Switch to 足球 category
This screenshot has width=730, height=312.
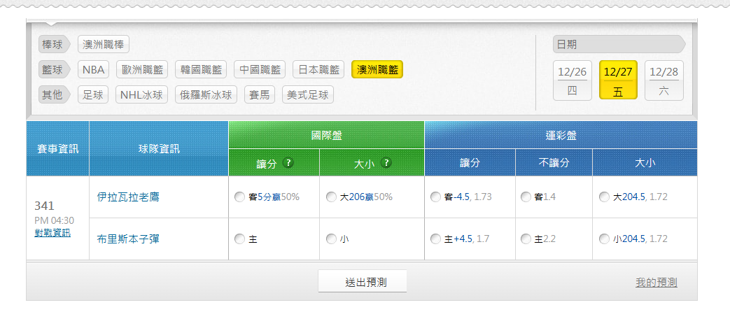pos(93,95)
